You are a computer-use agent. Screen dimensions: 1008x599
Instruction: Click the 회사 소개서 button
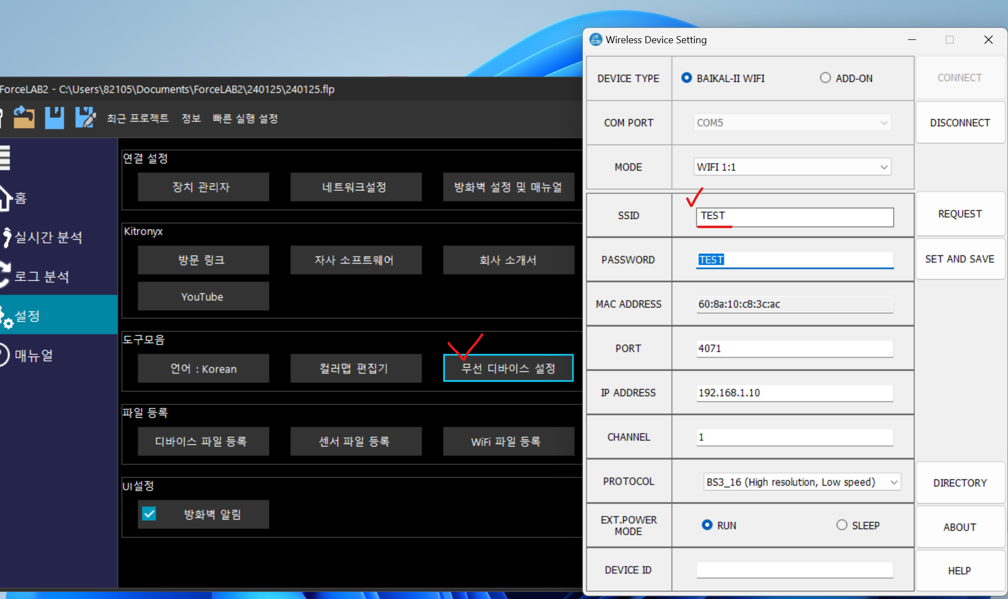point(508,260)
